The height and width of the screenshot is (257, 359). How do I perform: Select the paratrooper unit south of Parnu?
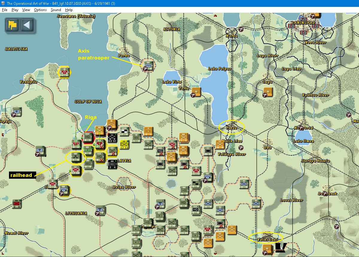148,65
